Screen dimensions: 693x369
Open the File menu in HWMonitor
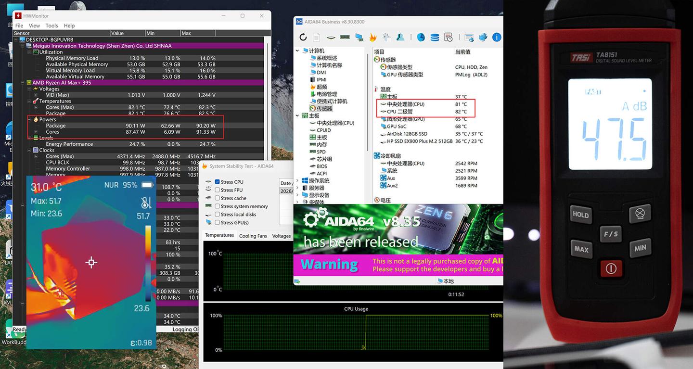point(19,25)
